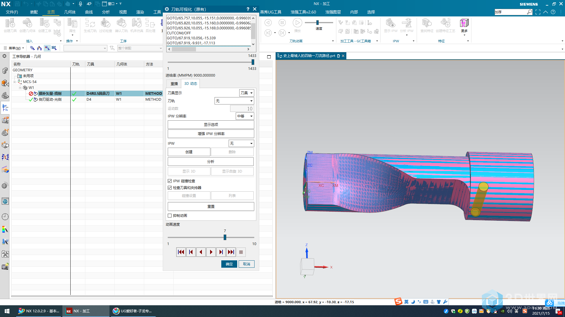Rewind tool path to start
The image size is (565, 317).
(x=181, y=252)
